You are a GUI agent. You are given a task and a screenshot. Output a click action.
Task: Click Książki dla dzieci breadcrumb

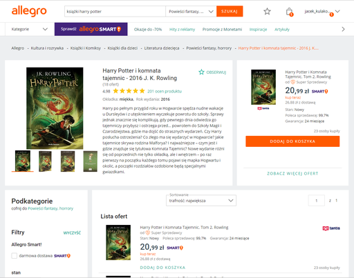122,48
